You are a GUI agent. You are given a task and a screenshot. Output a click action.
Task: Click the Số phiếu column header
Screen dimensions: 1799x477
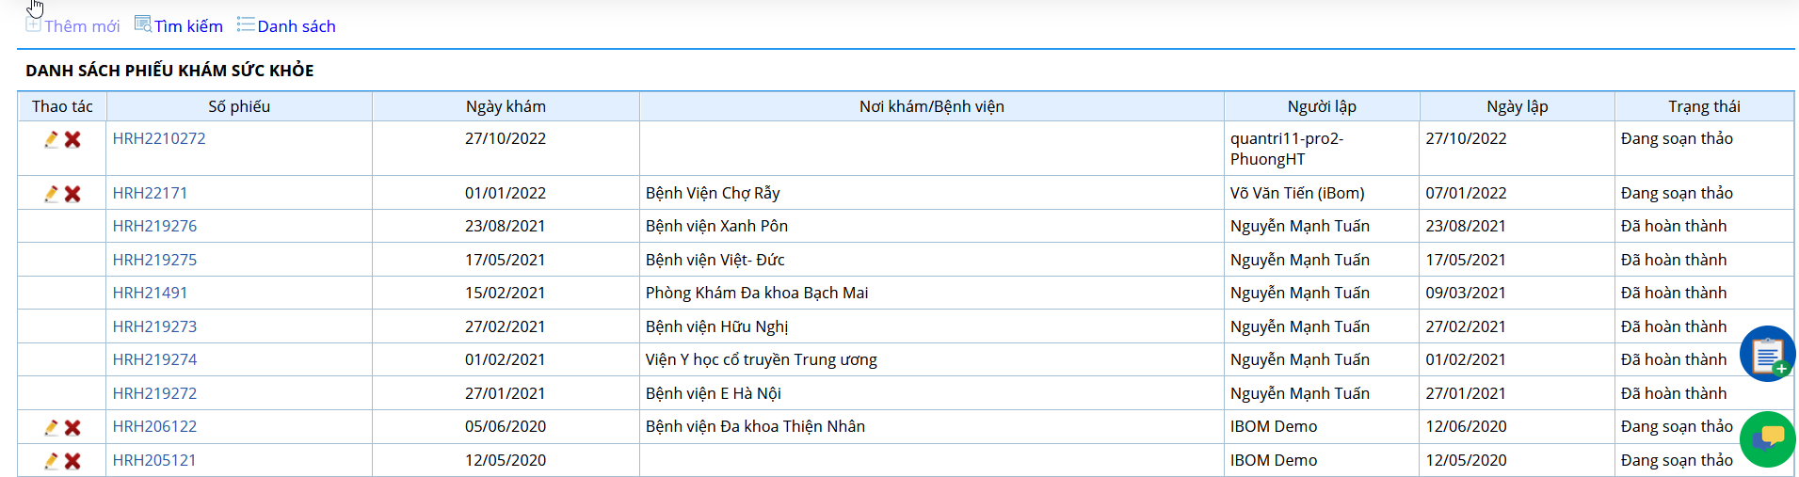(239, 106)
